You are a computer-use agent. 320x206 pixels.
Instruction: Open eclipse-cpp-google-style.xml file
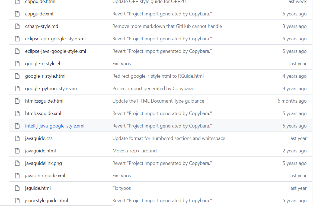[x=55, y=39]
